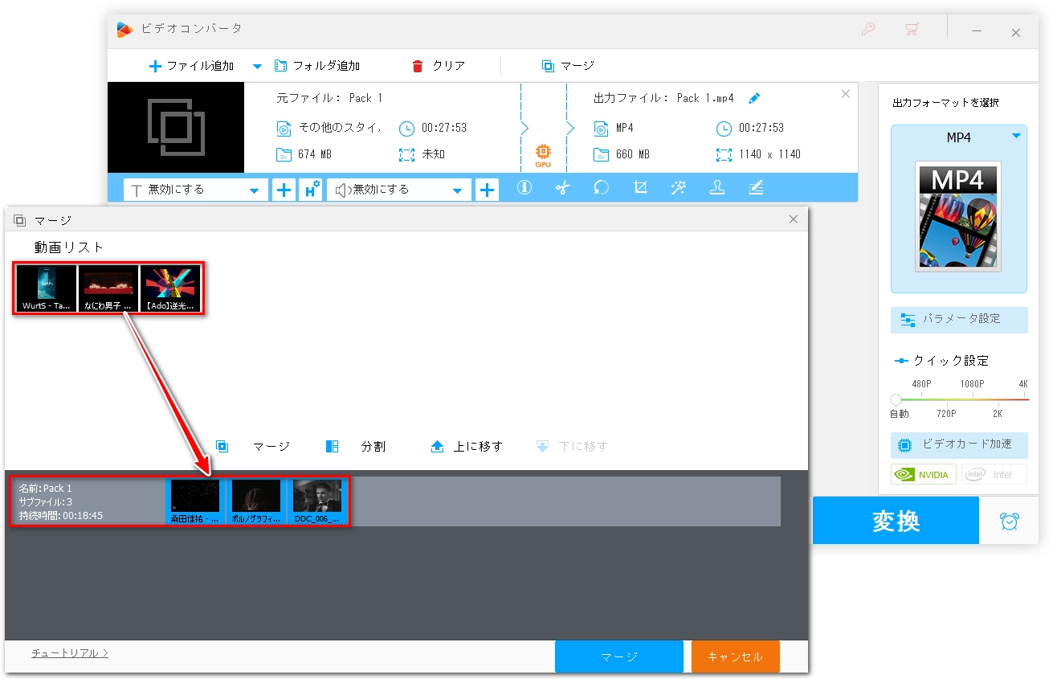The image size is (1053, 679).
Task: Show file info with the info icon
Action: point(524,187)
